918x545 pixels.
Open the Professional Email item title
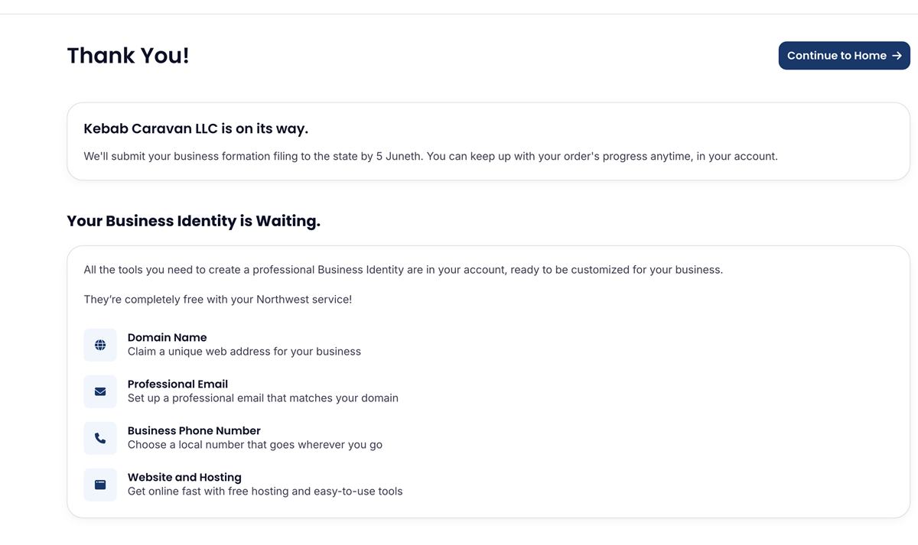tap(177, 384)
